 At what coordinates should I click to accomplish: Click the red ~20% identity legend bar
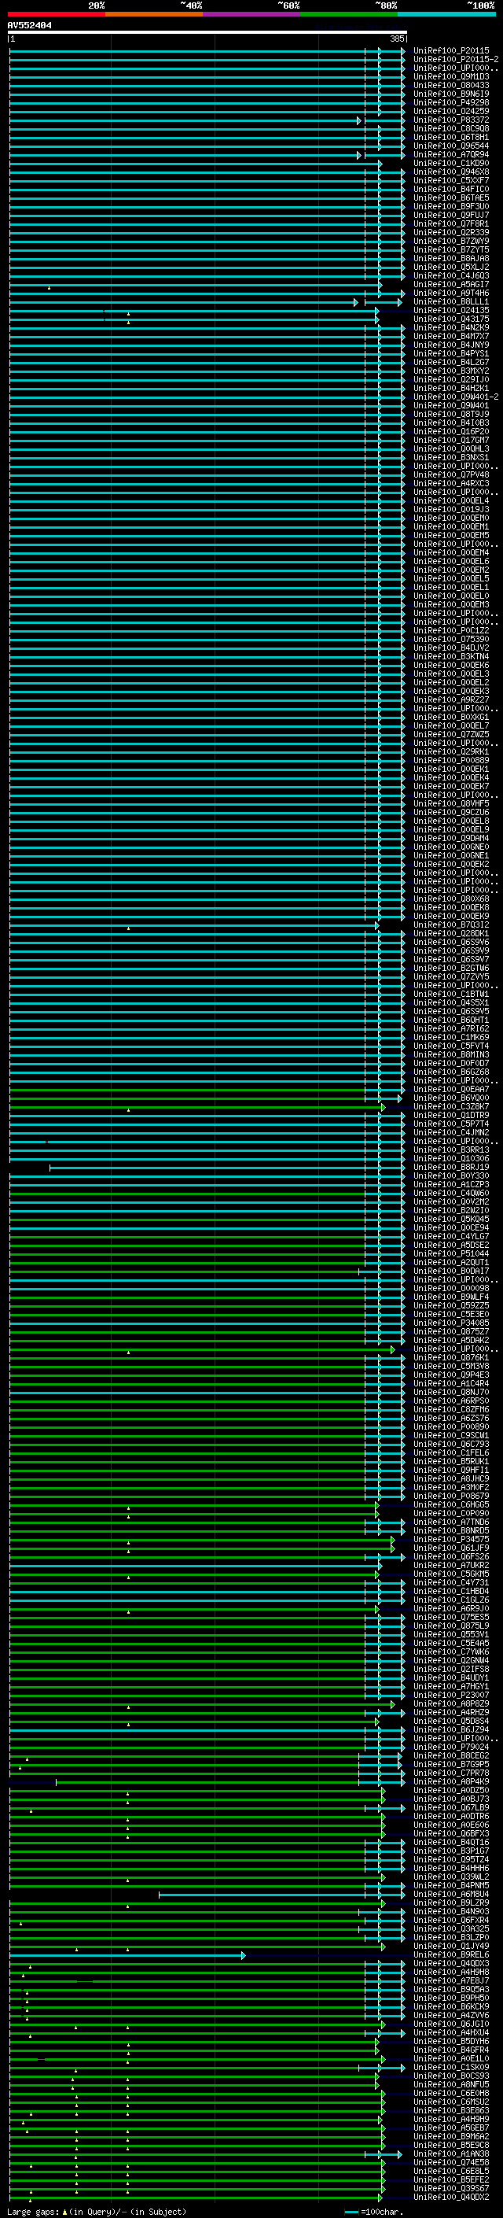click(56, 15)
